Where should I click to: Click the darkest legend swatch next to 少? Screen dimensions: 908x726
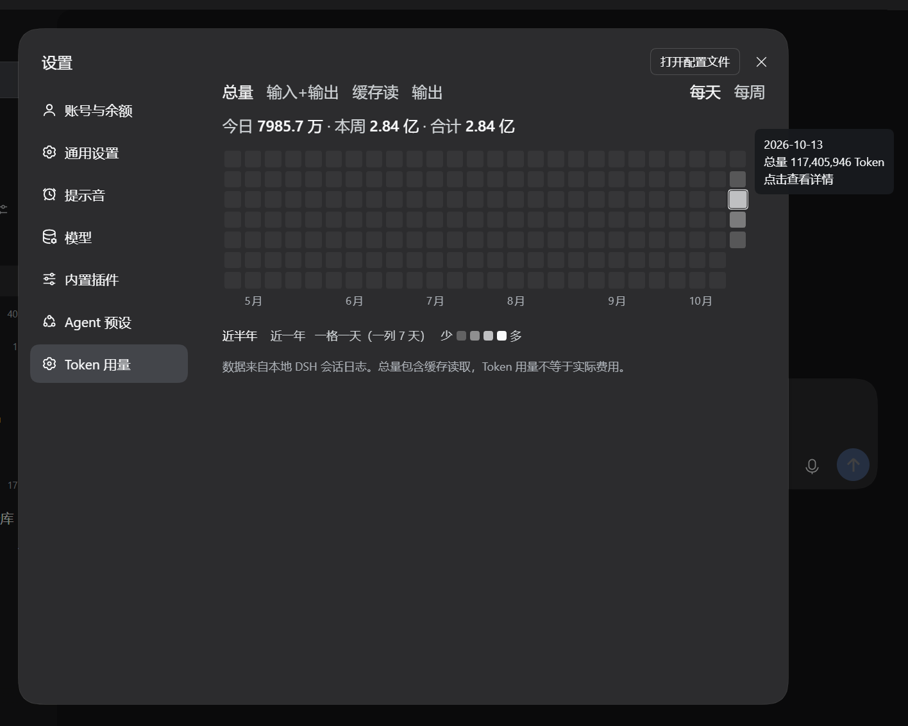461,335
